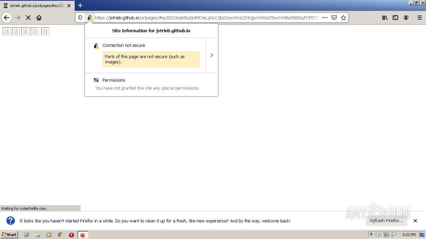The height and width of the screenshot is (239, 426).
Task: Stop loading the page
Action: point(28,18)
